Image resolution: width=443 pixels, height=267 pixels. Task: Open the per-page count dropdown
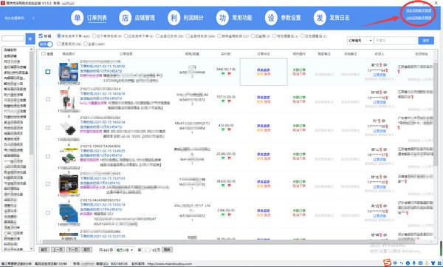coord(125,250)
